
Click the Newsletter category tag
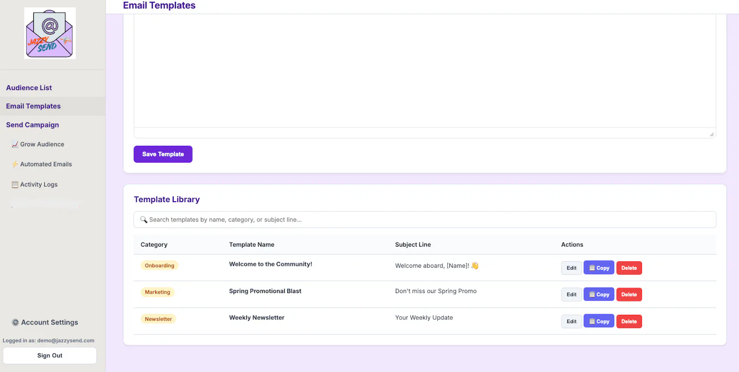158,319
